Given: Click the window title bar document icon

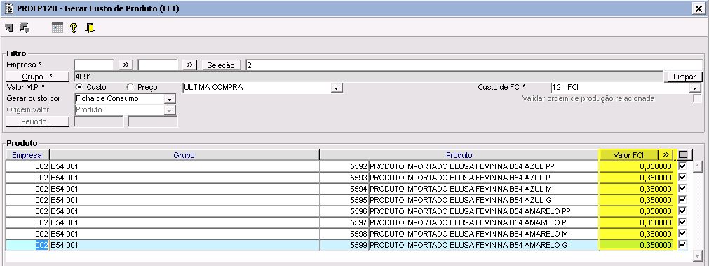Looking at the screenshot, I should [x=9, y=8].
